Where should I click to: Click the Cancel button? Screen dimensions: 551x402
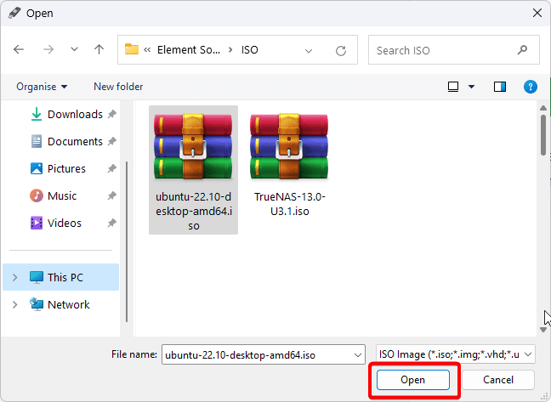(x=498, y=380)
